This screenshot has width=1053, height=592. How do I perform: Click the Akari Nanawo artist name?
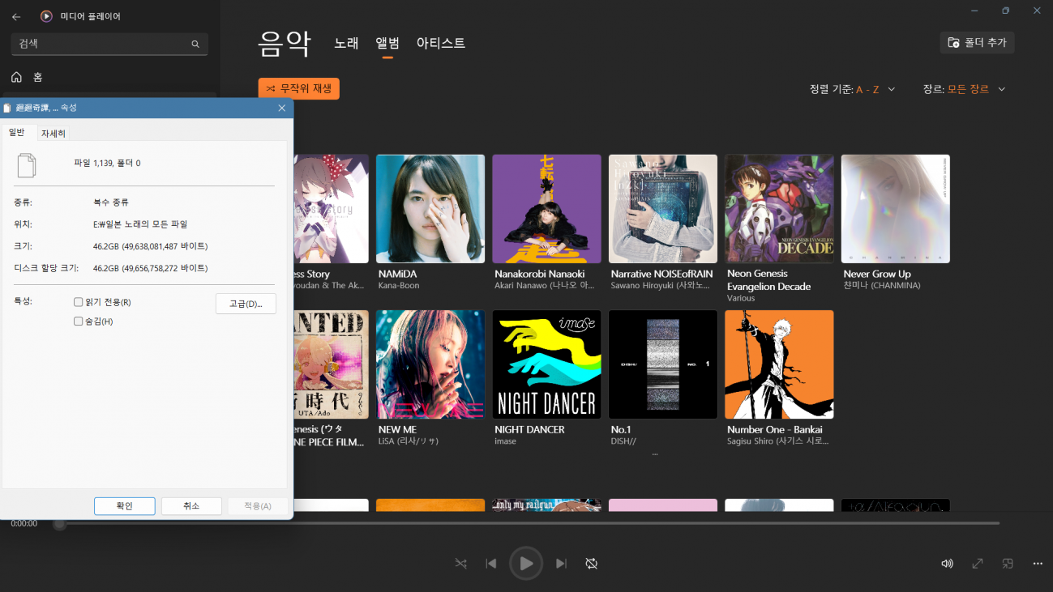tap(545, 286)
